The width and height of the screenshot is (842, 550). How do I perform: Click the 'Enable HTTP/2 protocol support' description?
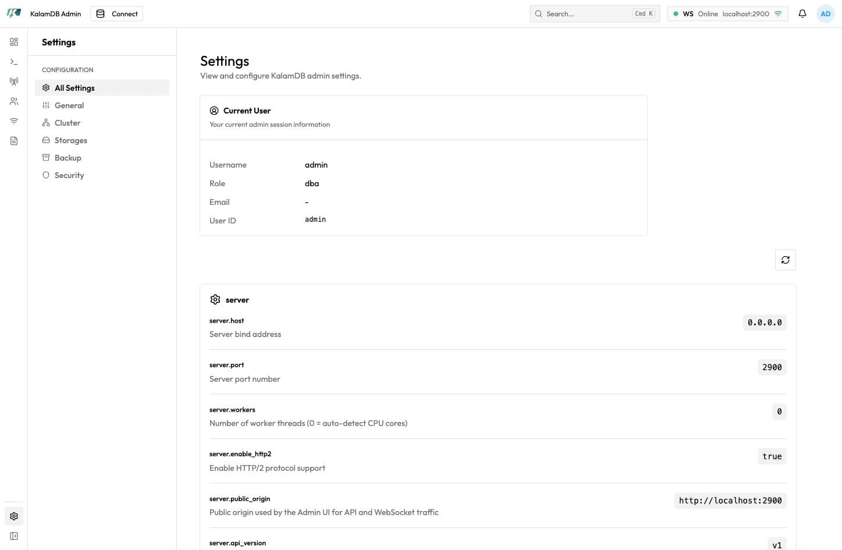pyautogui.click(x=267, y=468)
